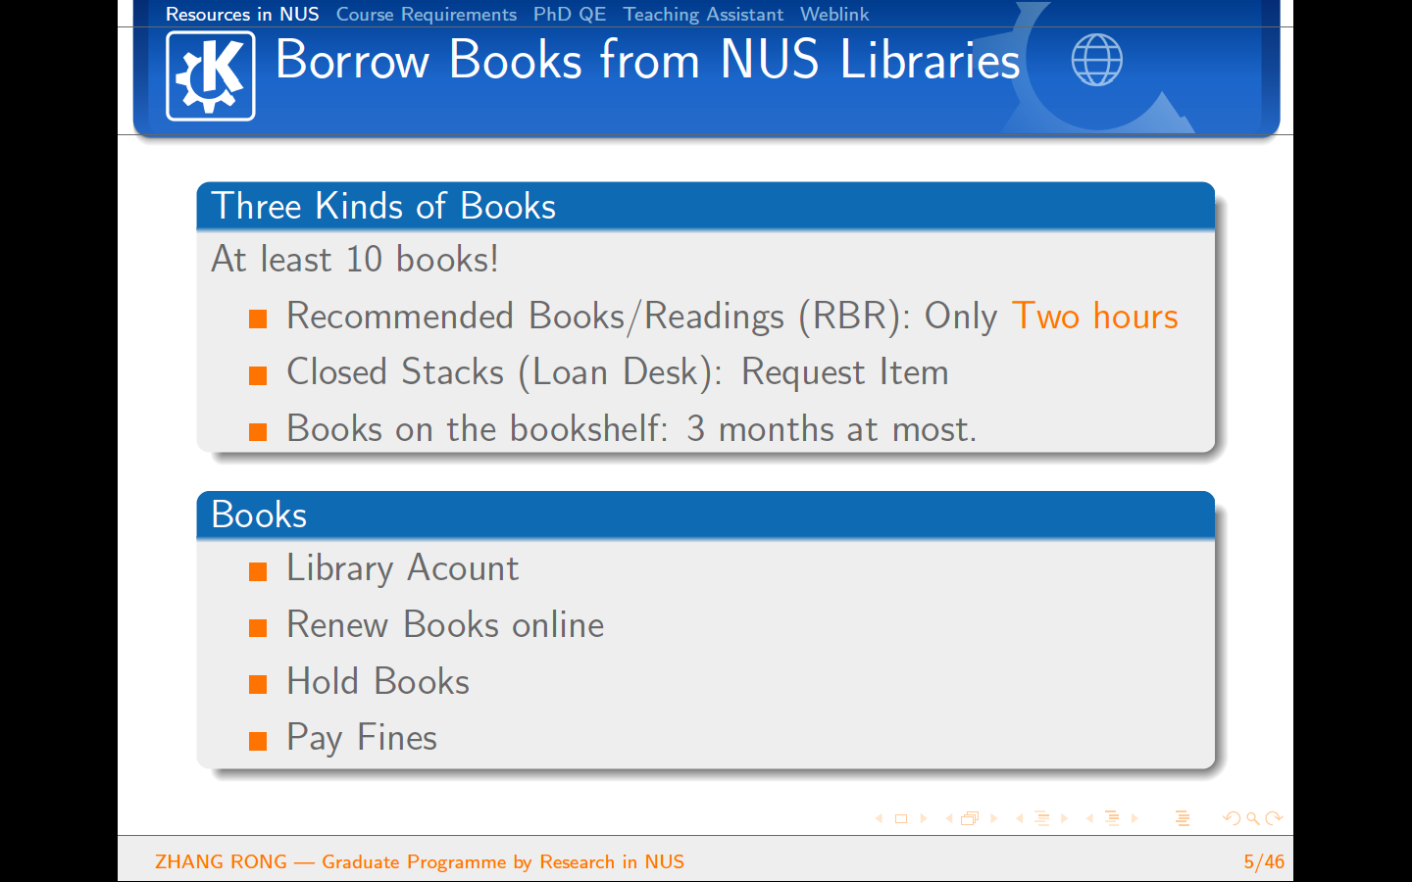Jump to previous frame arrow

click(x=949, y=818)
